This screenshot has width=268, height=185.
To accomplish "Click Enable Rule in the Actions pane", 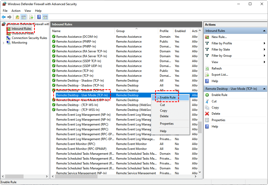I will 219,95.
